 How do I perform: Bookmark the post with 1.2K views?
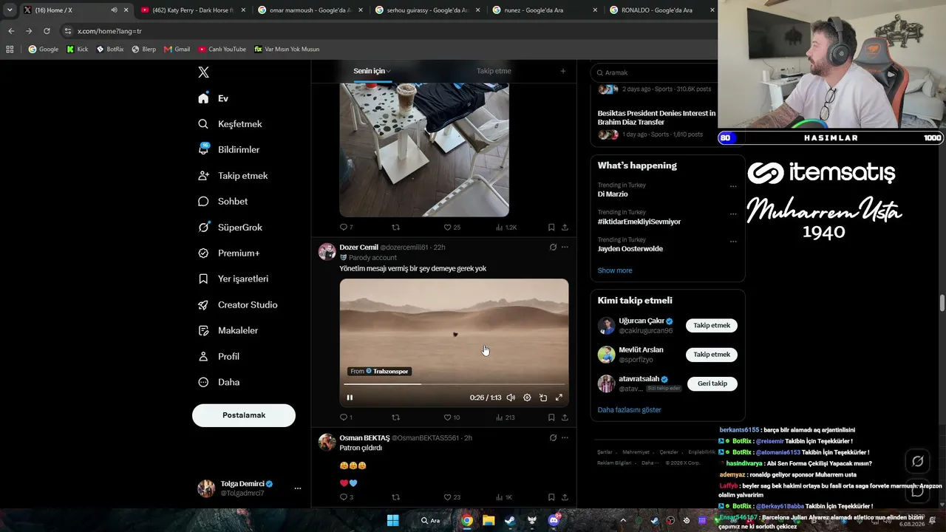(551, 228)
